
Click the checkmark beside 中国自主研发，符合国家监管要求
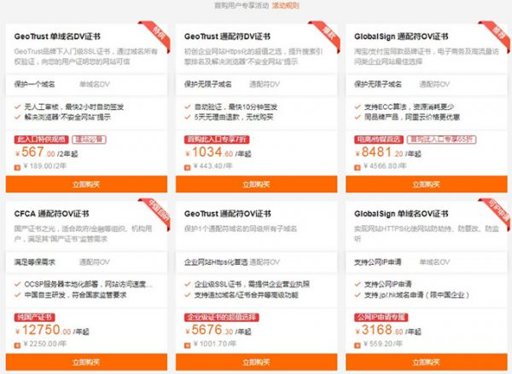pyautogui.click(x=18, y=295)
